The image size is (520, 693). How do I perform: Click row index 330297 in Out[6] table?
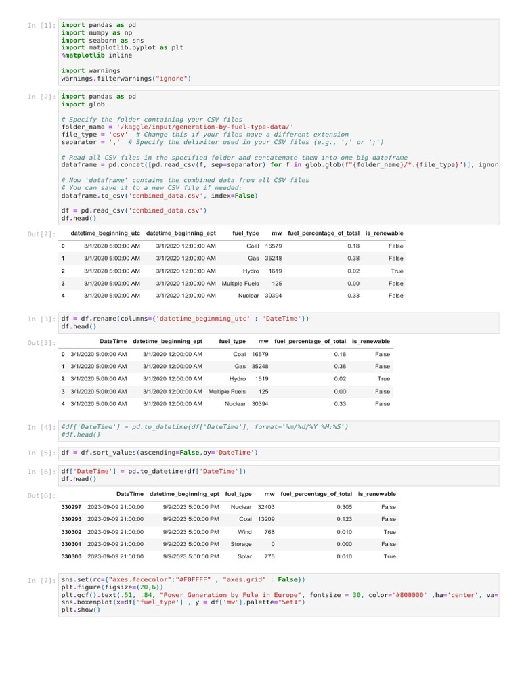click(x=71, y=508)
